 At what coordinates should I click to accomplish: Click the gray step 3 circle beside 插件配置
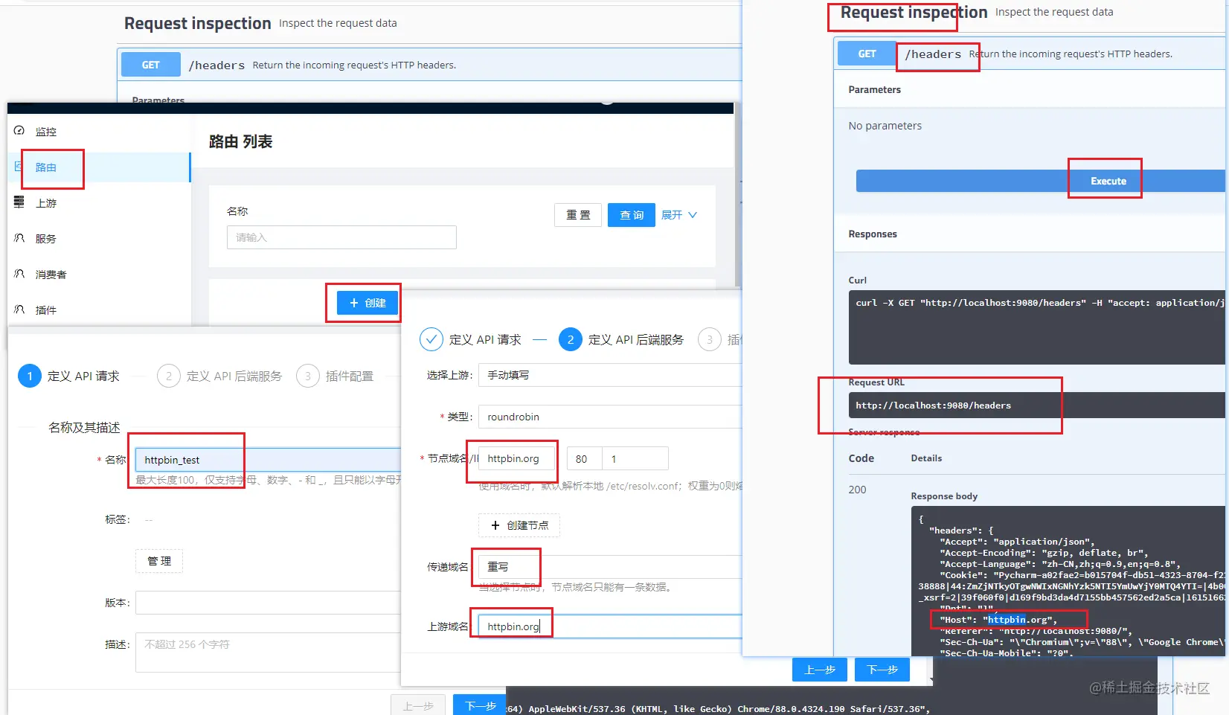tap(308, 376)
